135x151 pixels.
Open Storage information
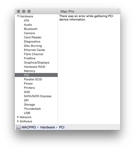[29, 105]
